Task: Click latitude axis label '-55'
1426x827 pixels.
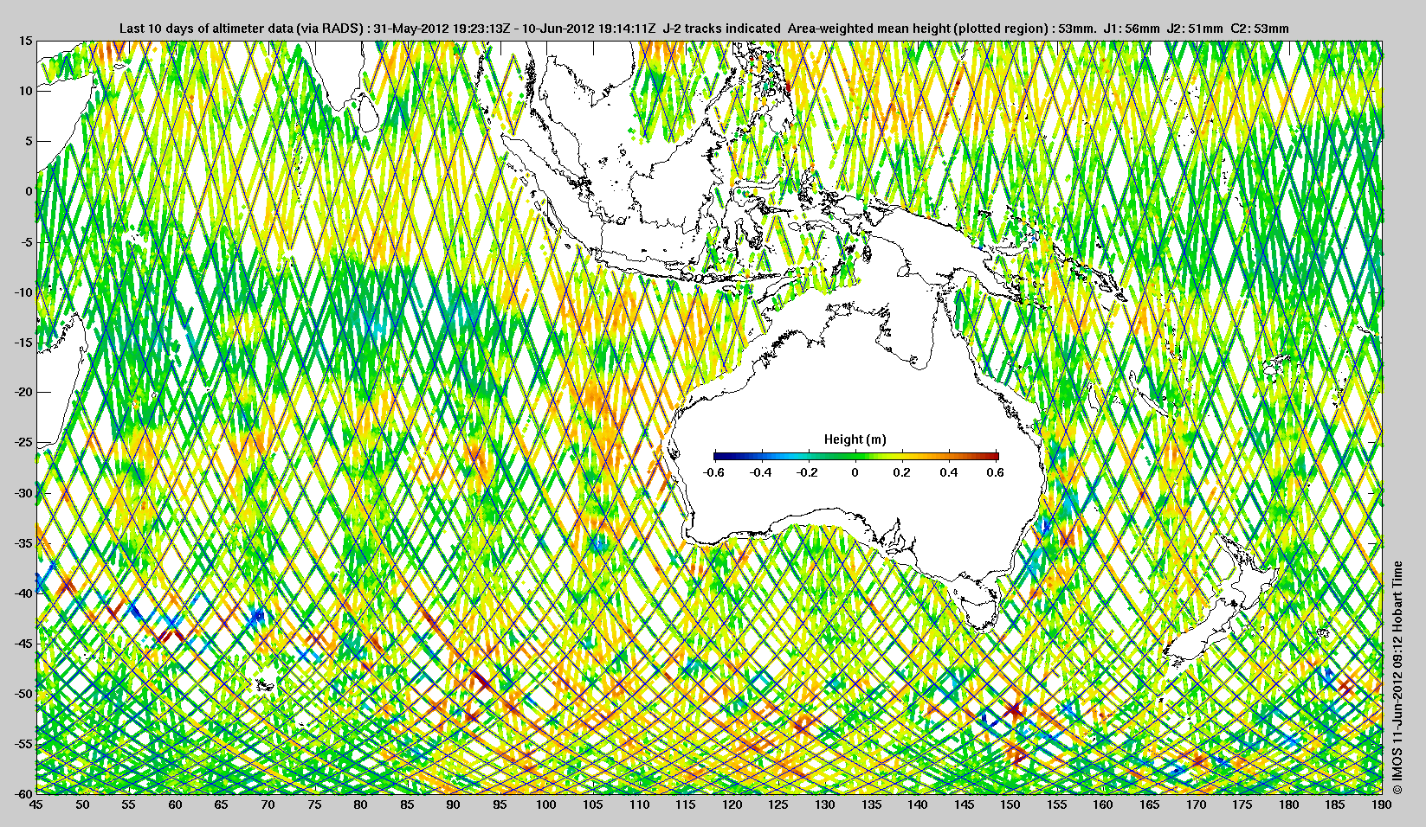Action: tap(23, 744)
